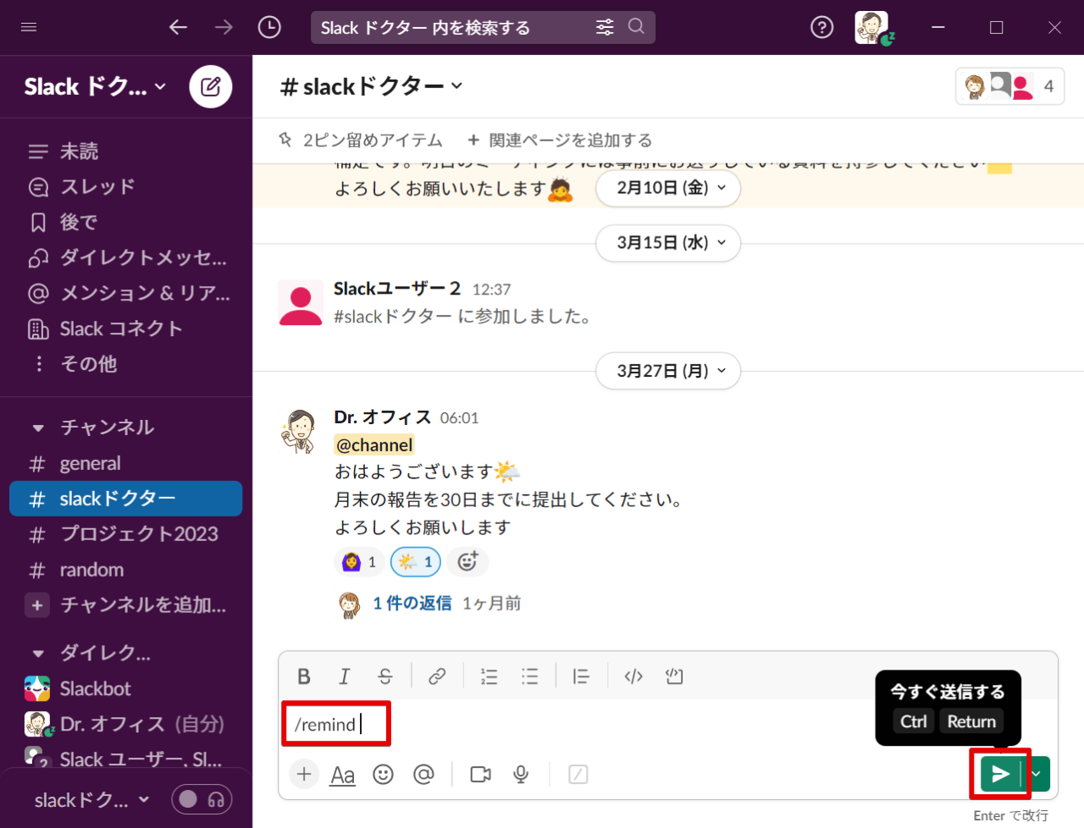View the 2ピン留めアイテム pinned items
The height and width of the screenshot is (828, 1084).
pos(362,140)
